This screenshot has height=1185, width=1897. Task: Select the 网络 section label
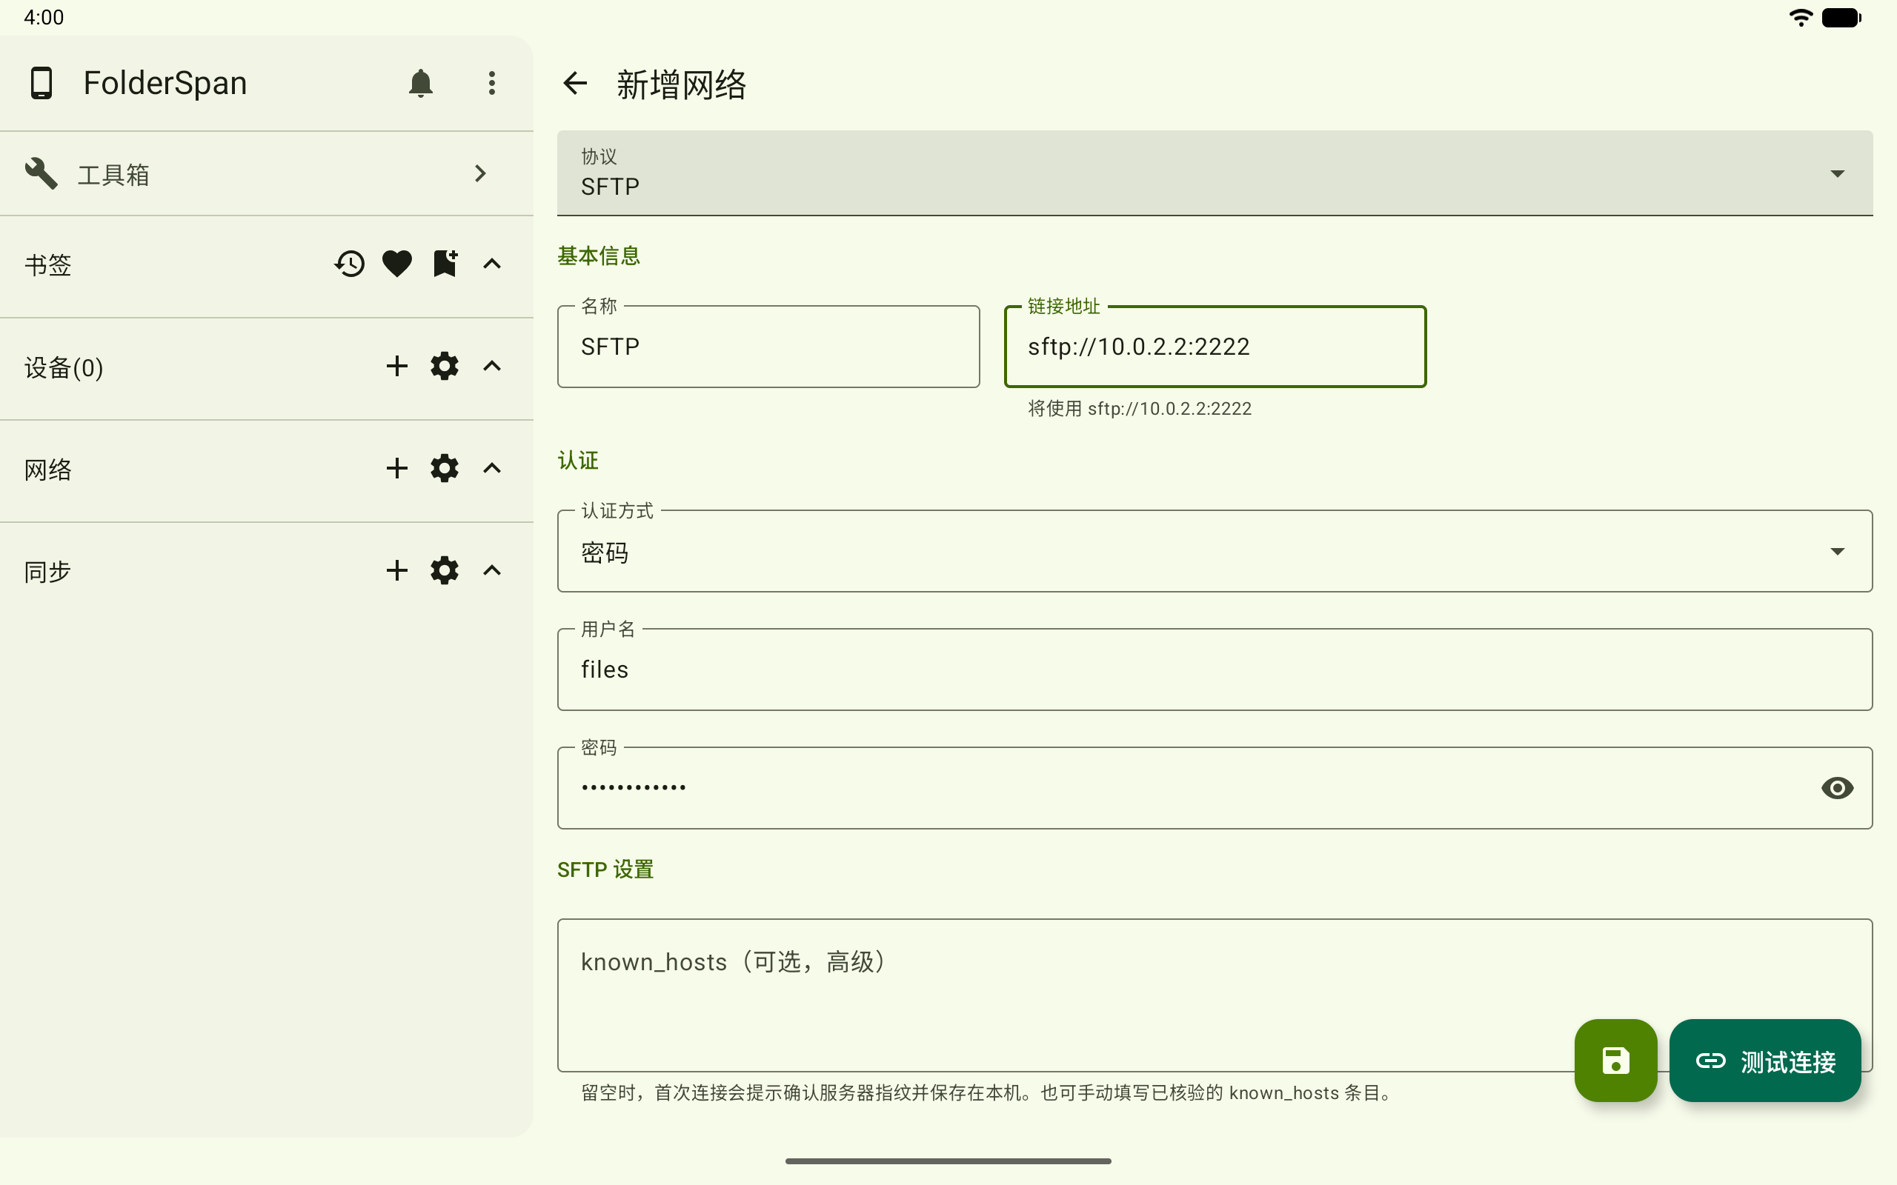click(48, 470)
